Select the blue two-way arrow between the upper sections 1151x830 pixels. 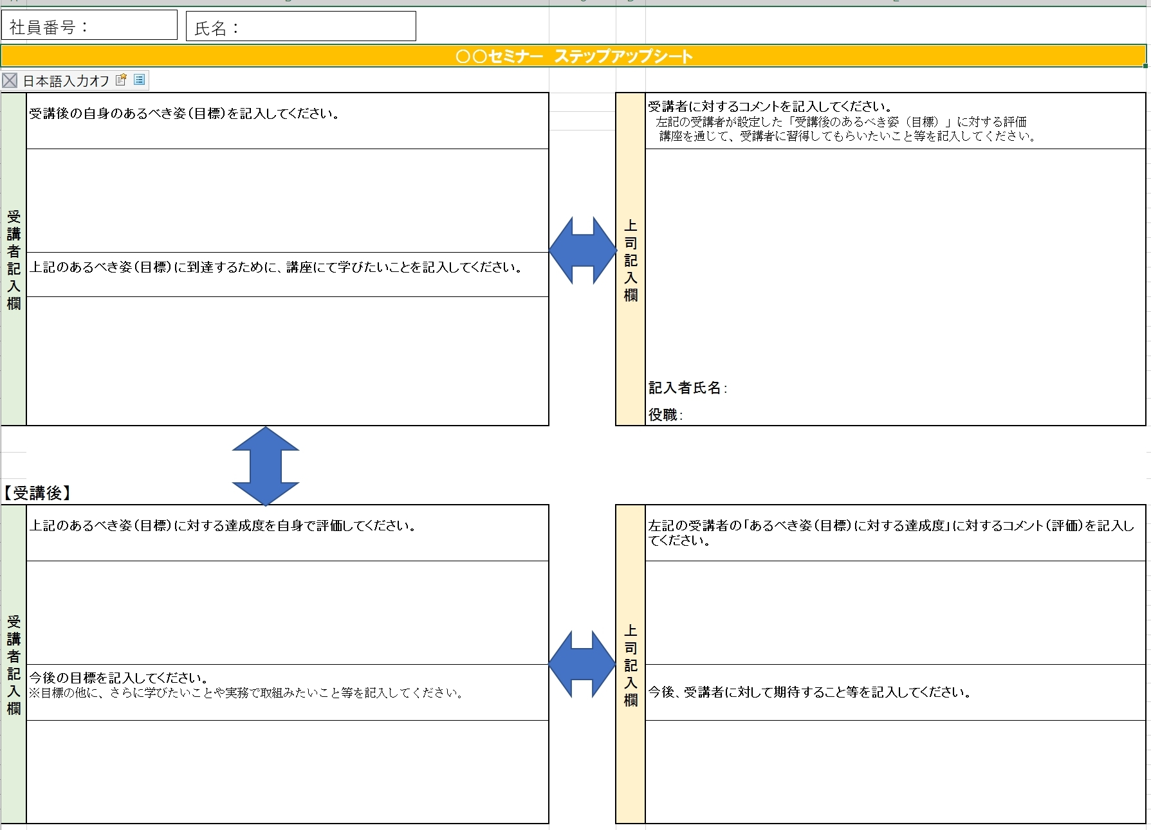pos(583,251)
